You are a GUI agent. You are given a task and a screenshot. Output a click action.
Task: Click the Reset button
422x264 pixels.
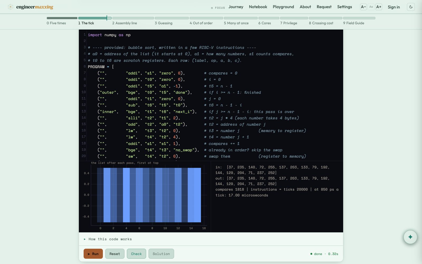coord(115,254)
